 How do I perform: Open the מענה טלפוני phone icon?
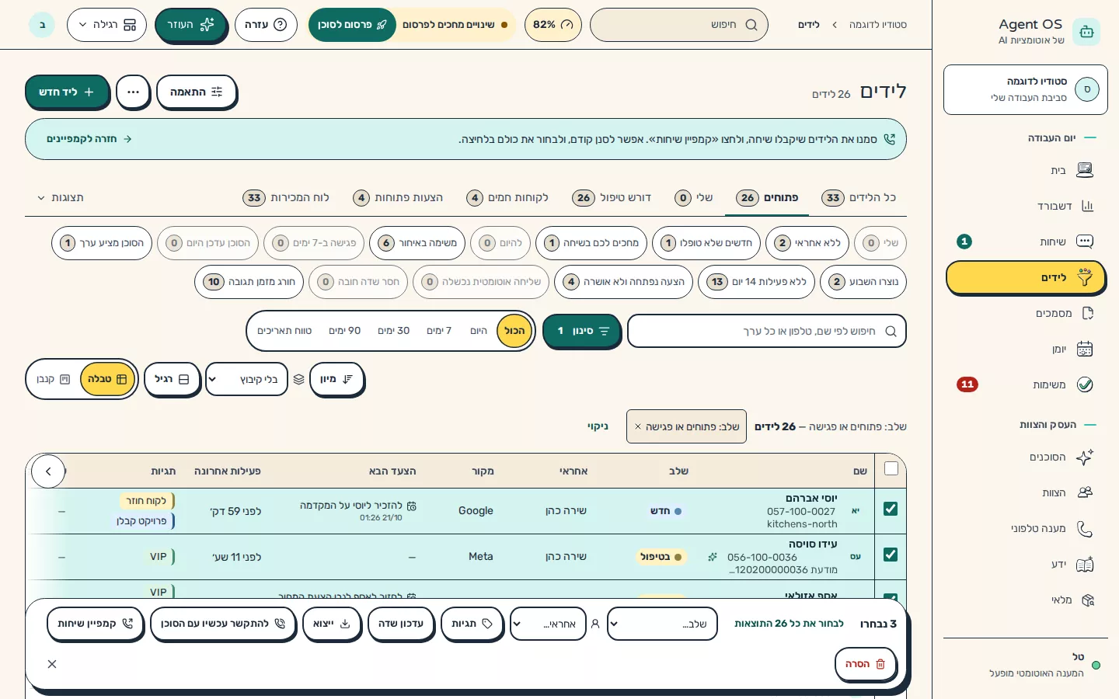[1085, 528]
